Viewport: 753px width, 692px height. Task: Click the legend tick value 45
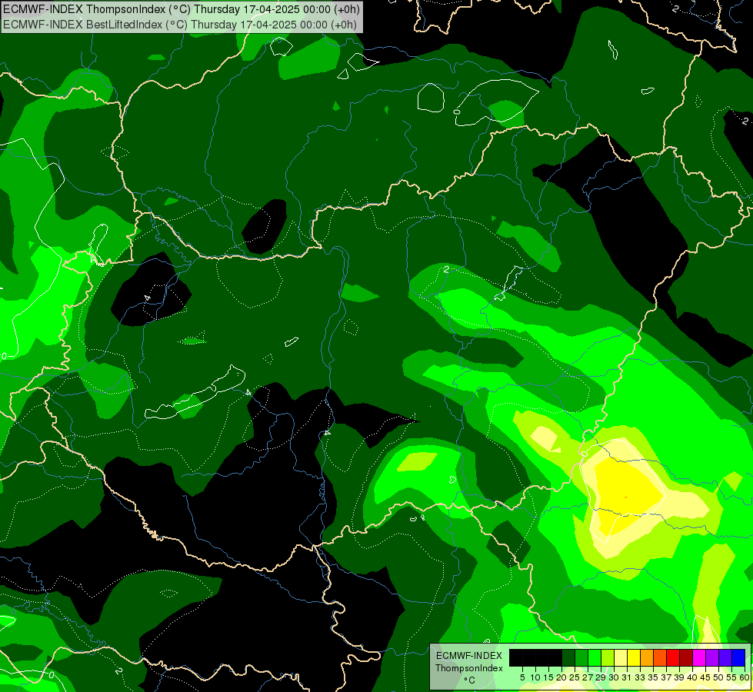705,677
